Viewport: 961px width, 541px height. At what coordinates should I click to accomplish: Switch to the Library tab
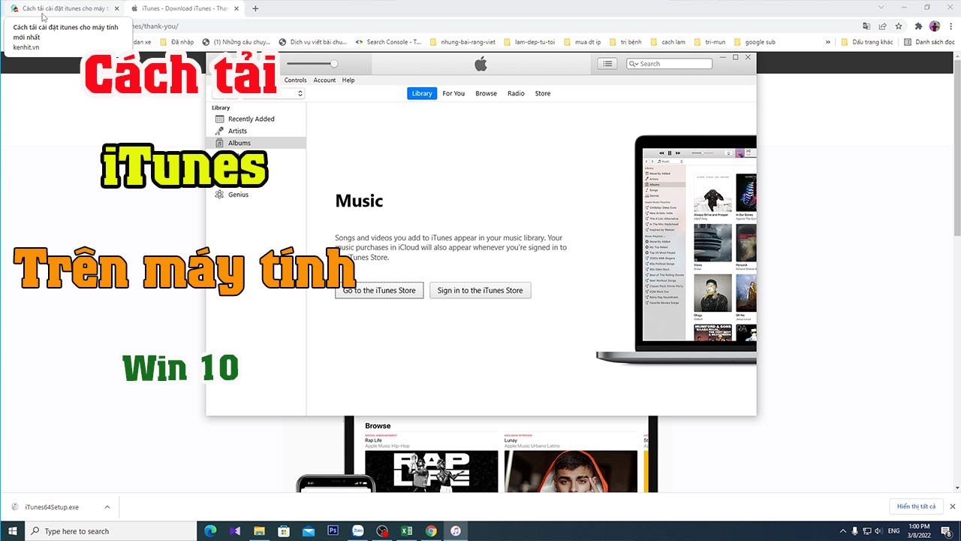tap(422, 93)
